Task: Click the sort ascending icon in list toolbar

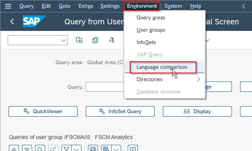Action: tap(14, 148)
